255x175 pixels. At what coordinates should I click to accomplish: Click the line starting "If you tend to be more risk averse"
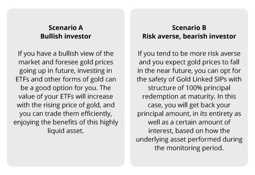189,54
